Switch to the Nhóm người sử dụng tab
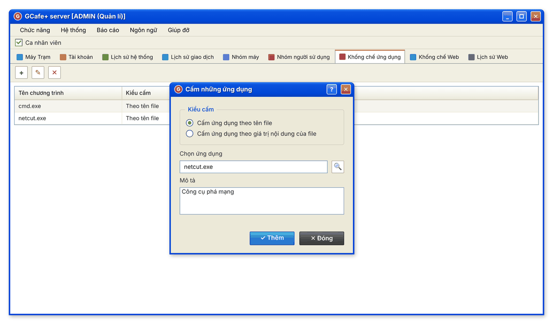Viewport: 553px width, 324px height. tap(299, 57)
